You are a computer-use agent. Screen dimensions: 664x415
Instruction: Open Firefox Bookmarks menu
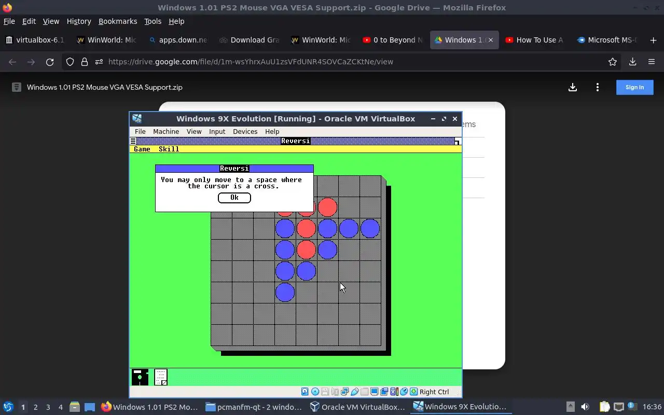(x=118, y=21)
